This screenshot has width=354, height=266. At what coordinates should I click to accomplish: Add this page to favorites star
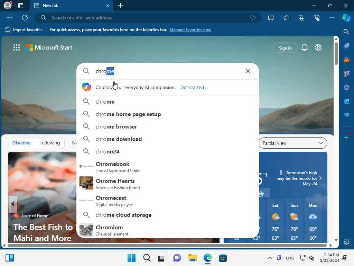coord(253,18)
